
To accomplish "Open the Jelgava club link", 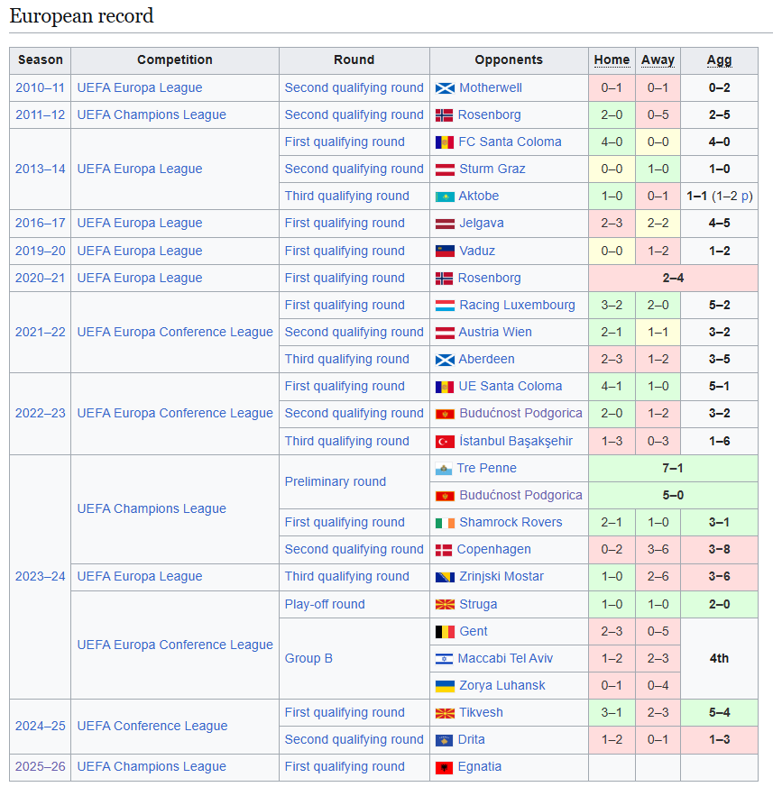I will coord(482,224).
